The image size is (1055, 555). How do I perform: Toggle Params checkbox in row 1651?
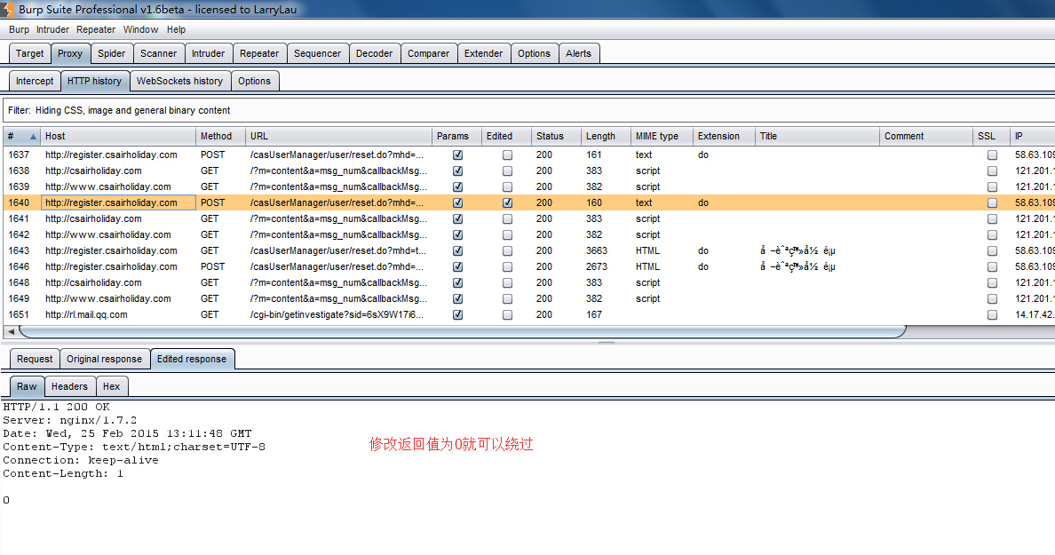[457, 315]
